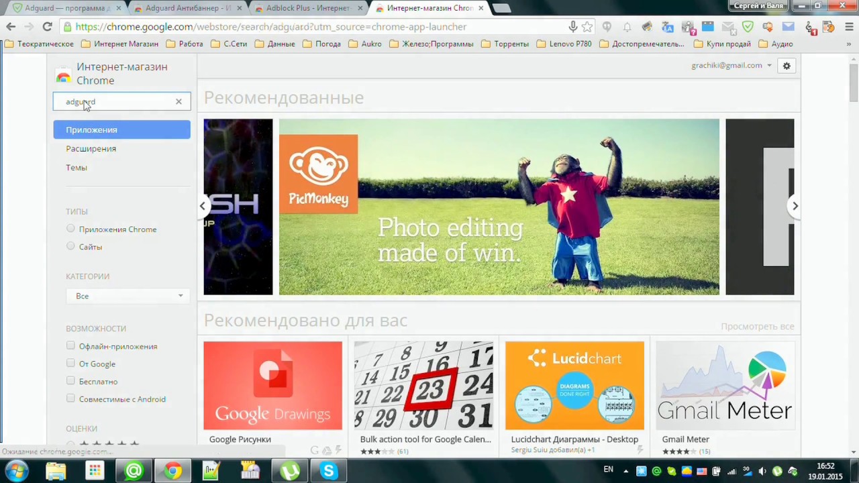Open the Lenovo P780 bookmark folder

coord(564,44)
